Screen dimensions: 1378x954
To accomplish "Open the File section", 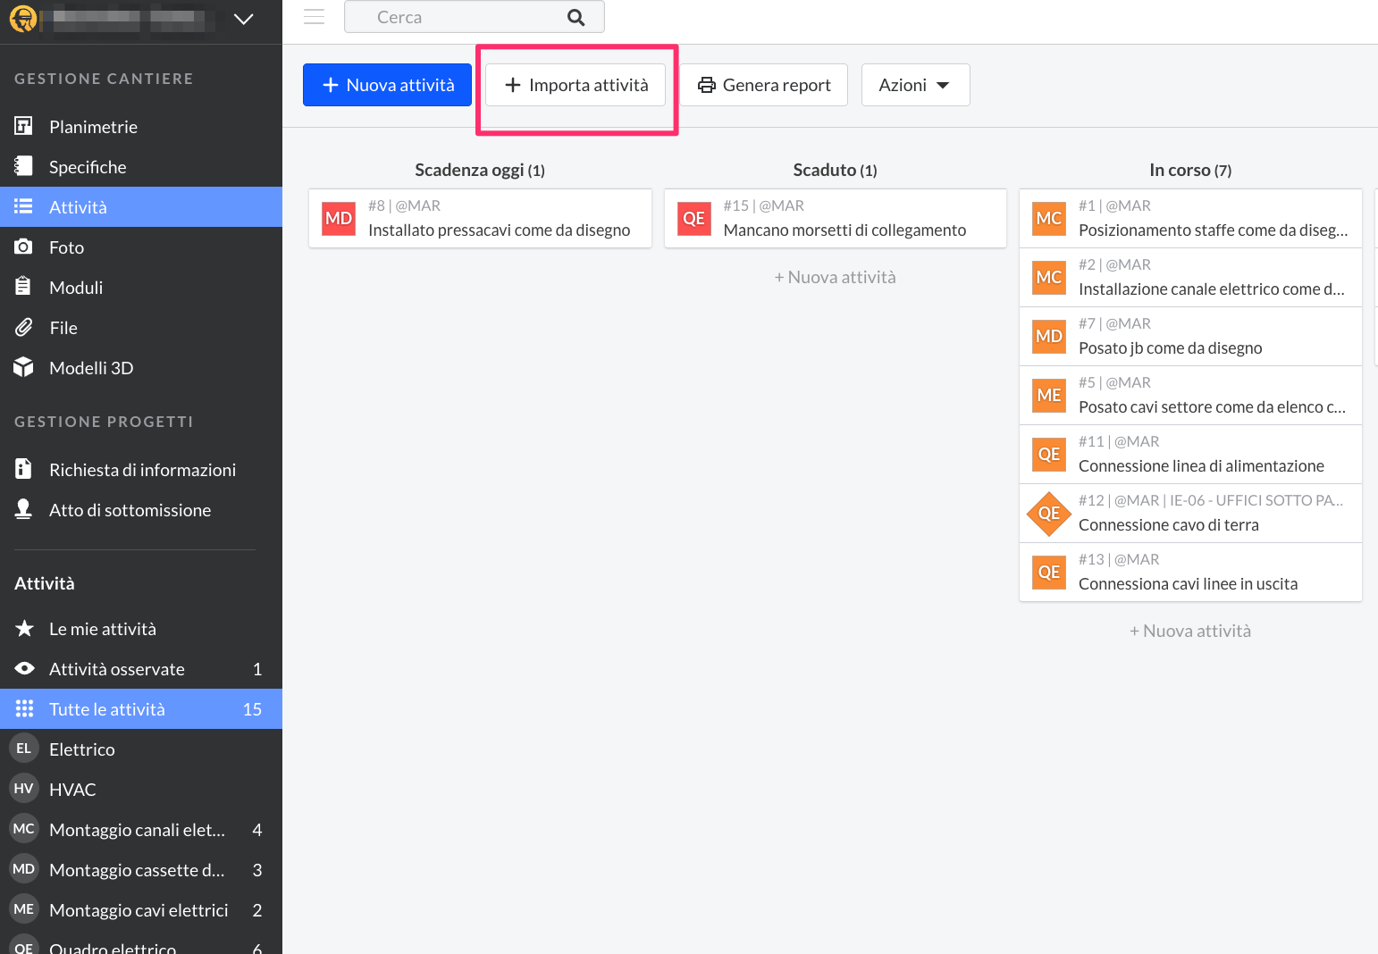I will [x=63, y=328].
